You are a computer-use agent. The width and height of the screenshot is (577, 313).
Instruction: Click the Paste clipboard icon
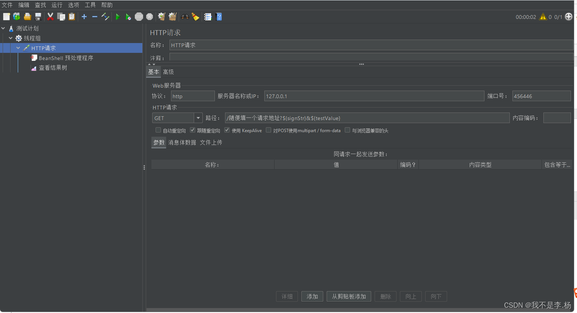click(x=72, y=17)
